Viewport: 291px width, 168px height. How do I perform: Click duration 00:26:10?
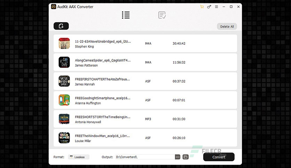pos(179,138)
